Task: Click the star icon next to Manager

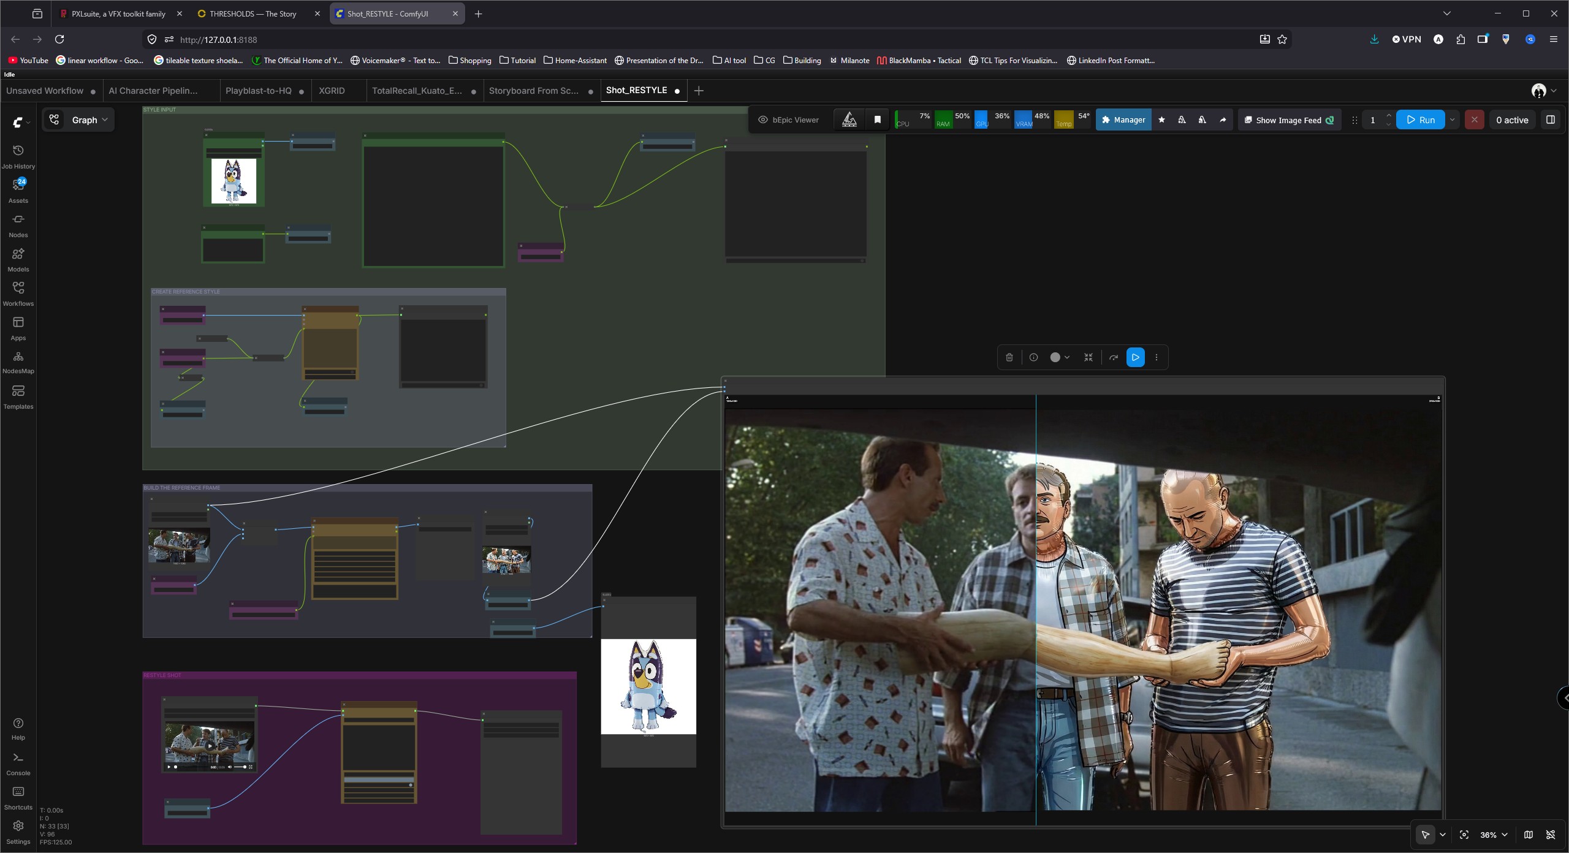Action: point(1161,120)
